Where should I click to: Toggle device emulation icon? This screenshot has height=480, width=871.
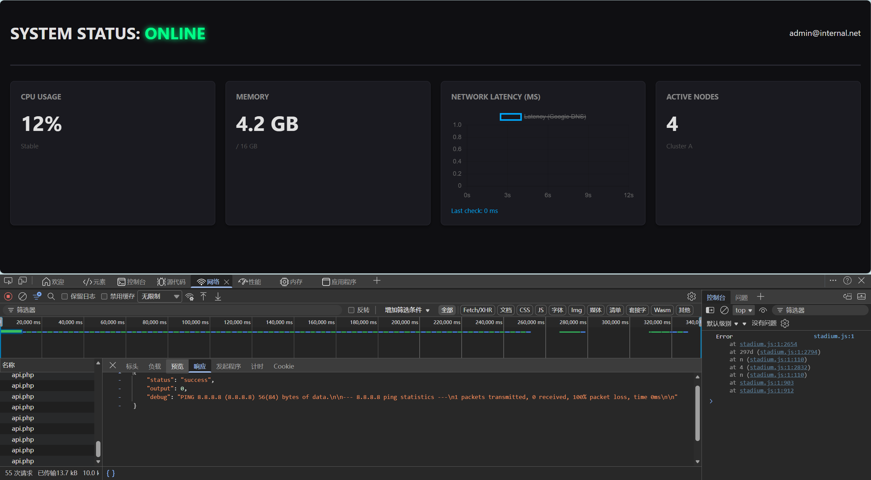pyautogui.click(x=23, y=281)
